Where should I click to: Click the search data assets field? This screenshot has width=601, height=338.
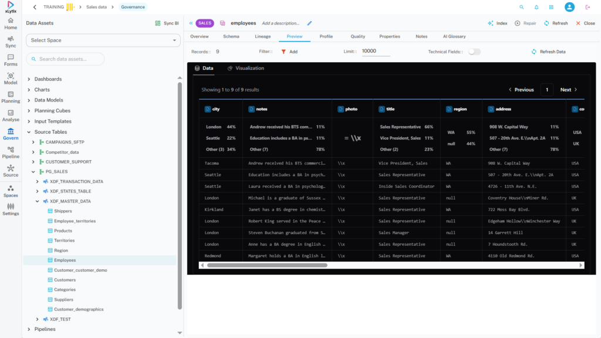pyautogui.click(x=66, y=59)
